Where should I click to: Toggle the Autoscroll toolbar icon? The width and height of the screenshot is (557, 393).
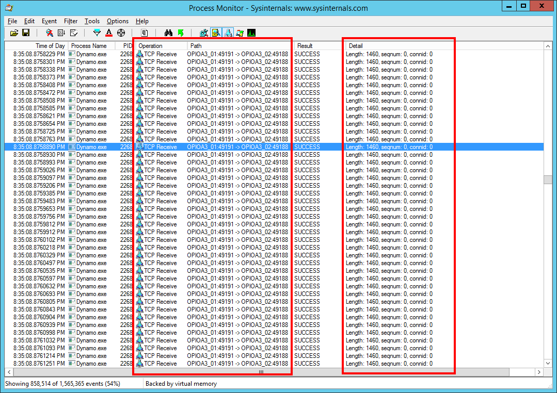(61, 33)
